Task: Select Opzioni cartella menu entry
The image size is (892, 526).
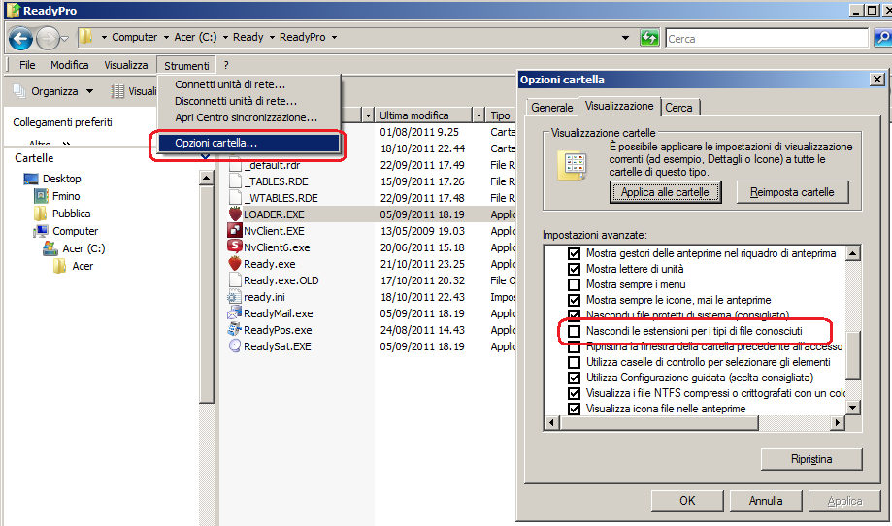Action: [x=248, y=143]
